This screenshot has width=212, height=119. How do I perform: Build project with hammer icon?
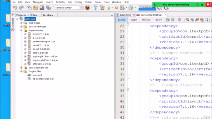[x=95, y=8]
